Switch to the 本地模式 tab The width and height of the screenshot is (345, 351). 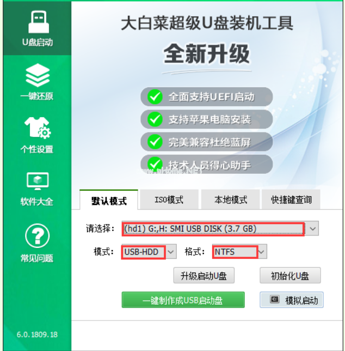(230, 199)
